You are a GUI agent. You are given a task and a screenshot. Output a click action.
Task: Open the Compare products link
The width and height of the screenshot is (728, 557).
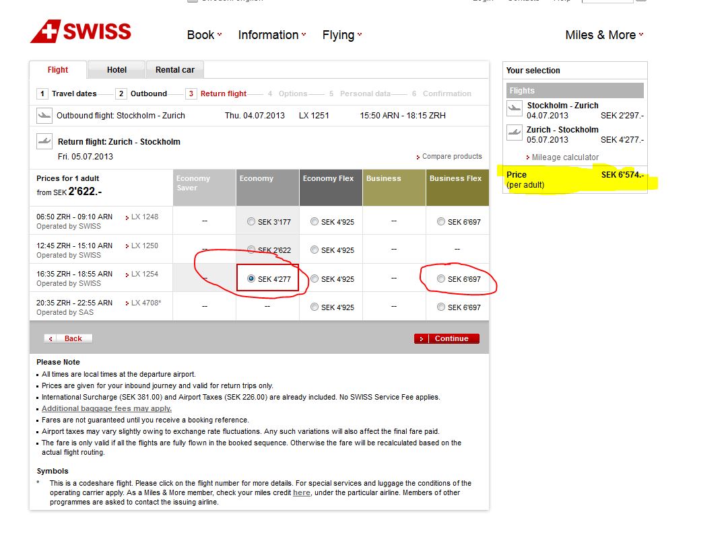pos(451,157)
